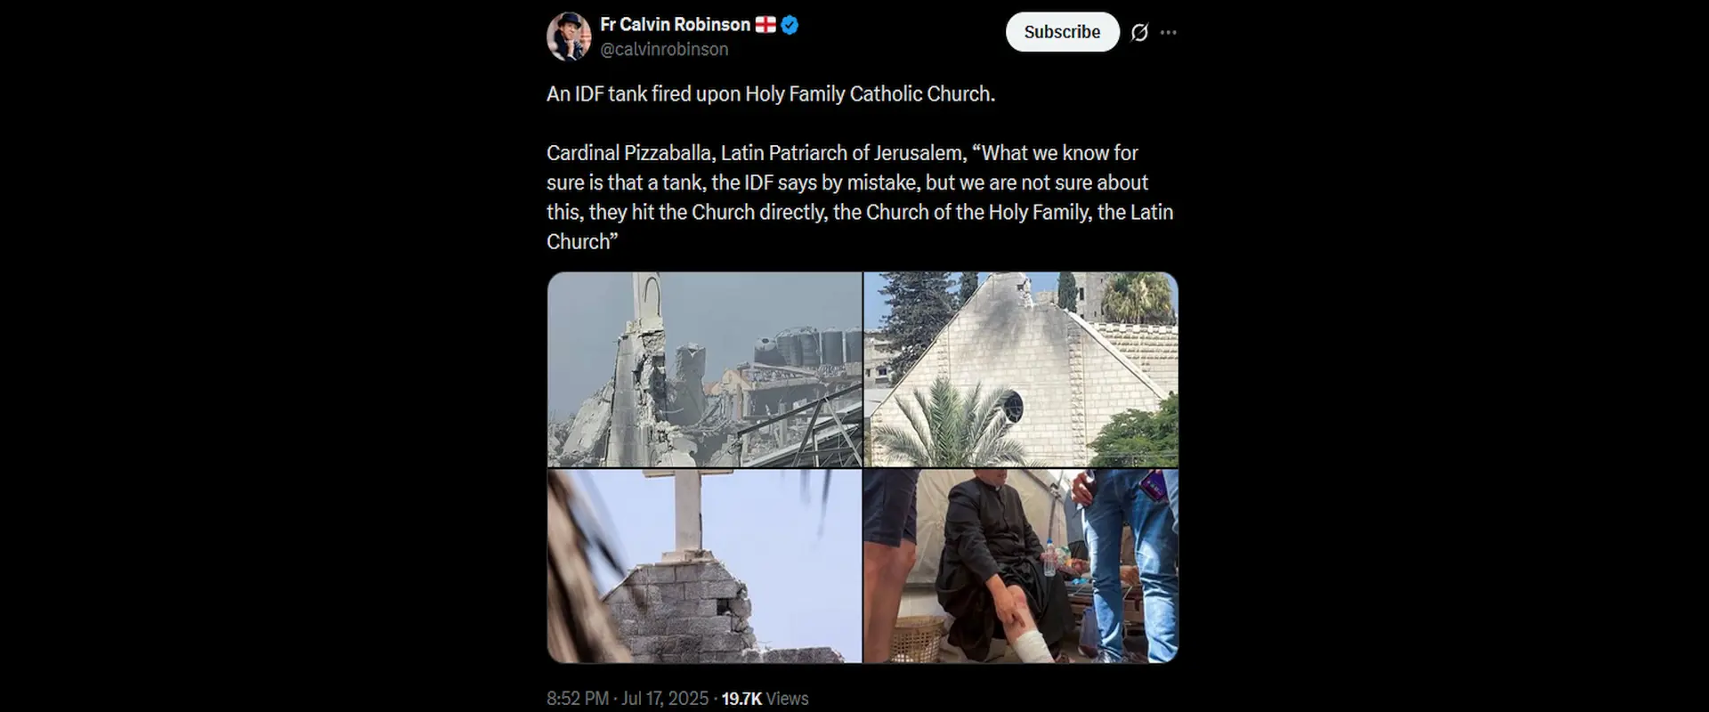Click the Cardinal Pizzaballa quote paragraph
1709x712 pixels.
[860, 197]
